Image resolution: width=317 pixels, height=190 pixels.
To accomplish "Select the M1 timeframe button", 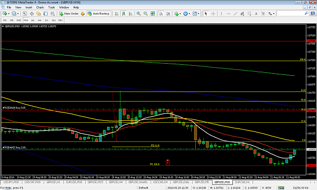I will pos(5,20).
